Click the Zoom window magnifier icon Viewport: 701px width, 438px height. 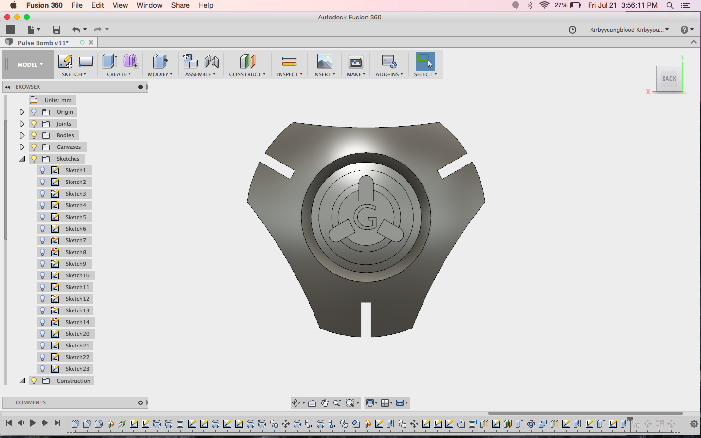point(350,403)
